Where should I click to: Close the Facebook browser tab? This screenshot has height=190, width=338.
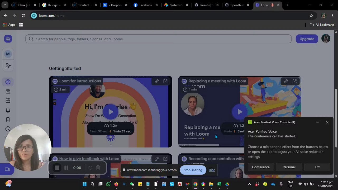156,5
